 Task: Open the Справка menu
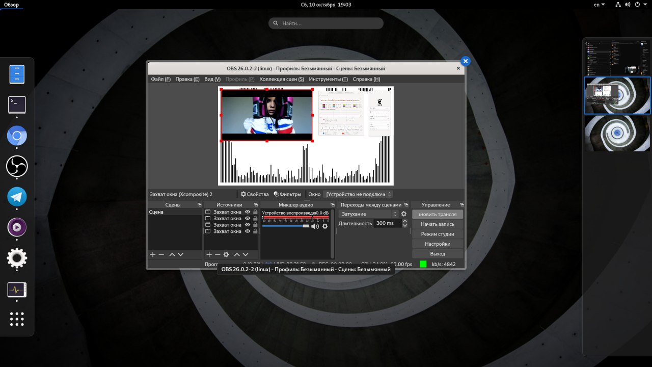(x=366, y=79)
